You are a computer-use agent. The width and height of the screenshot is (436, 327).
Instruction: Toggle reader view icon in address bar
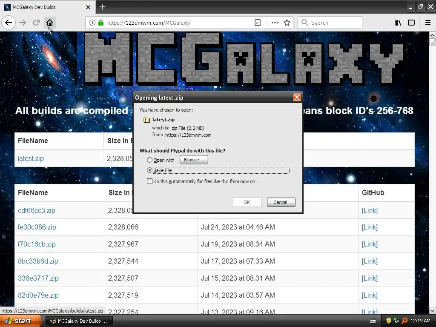point(258,23)
